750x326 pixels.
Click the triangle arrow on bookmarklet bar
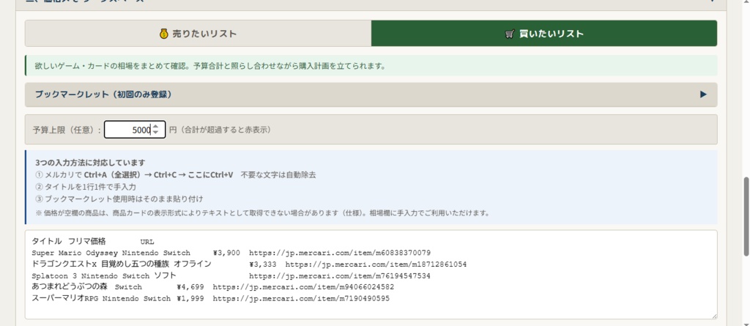coord(703,95)
